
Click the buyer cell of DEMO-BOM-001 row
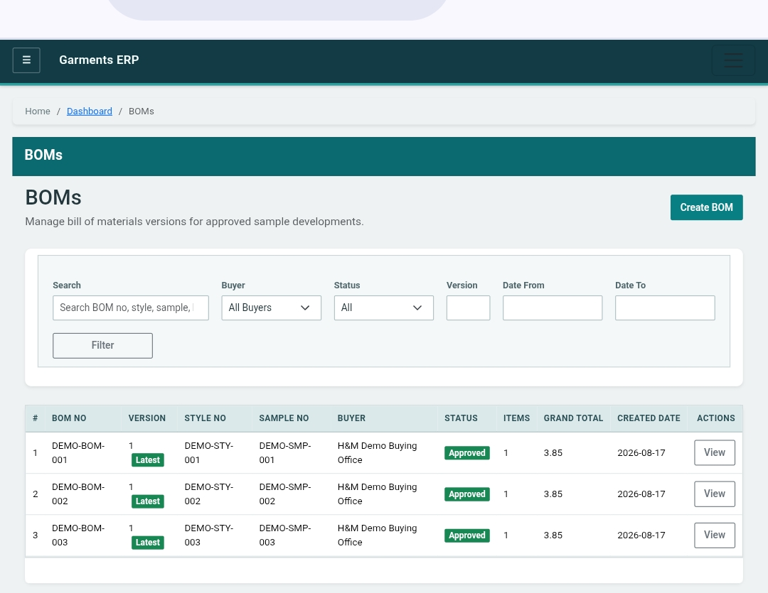click(x=377, y=452)
